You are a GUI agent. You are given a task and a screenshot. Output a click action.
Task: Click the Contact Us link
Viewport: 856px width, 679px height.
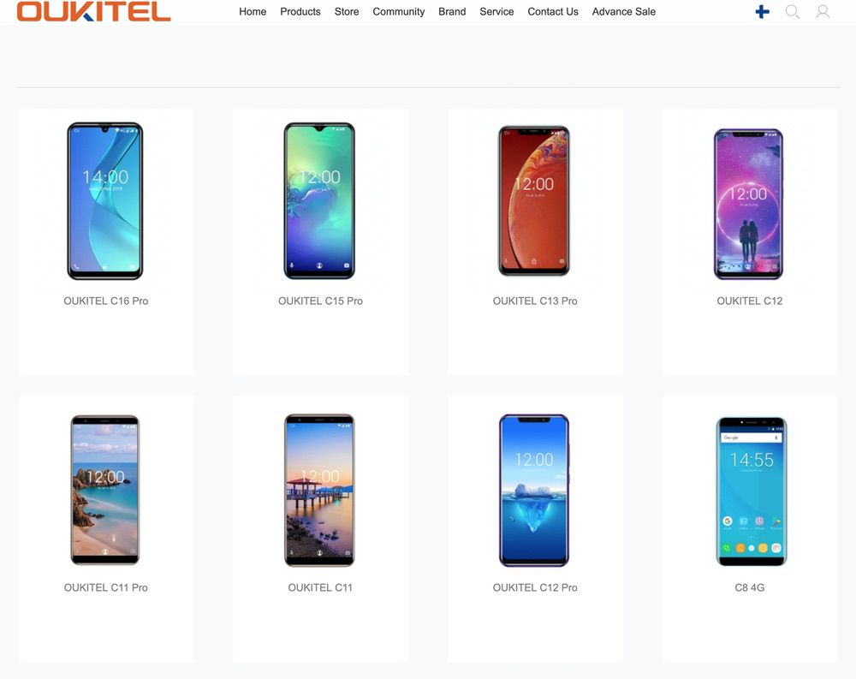click(553, 11)
